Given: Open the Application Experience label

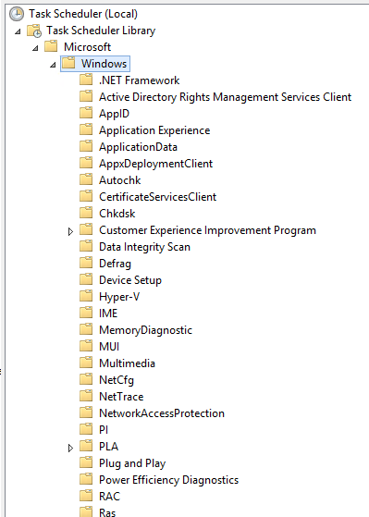Looking at the screenshot, I should pyautogui.click(x=154, y=130).
